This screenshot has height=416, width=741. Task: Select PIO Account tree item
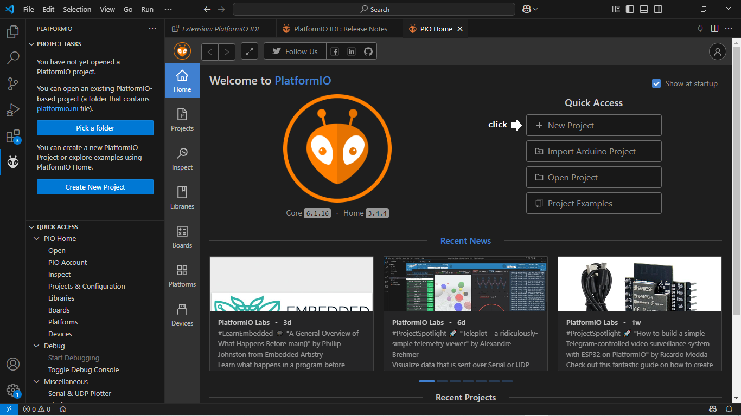67,263
